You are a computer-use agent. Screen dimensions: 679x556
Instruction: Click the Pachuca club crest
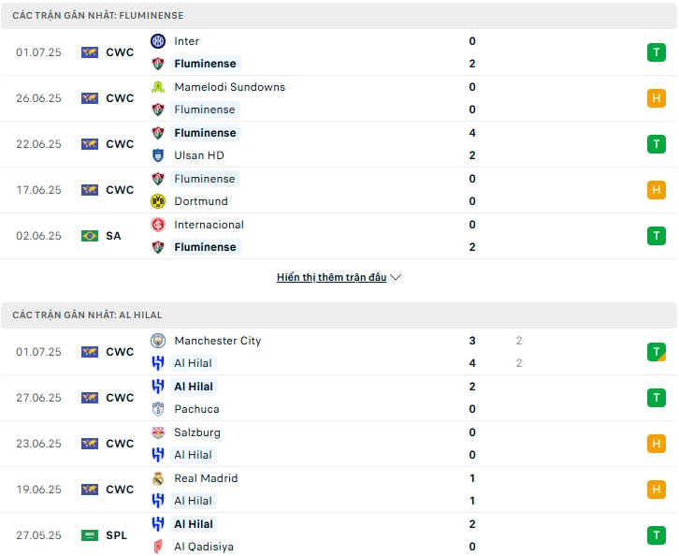pyautogui.click(x=158, y=409)
